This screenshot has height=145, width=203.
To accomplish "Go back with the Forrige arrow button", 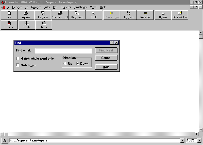I will 112,15.
